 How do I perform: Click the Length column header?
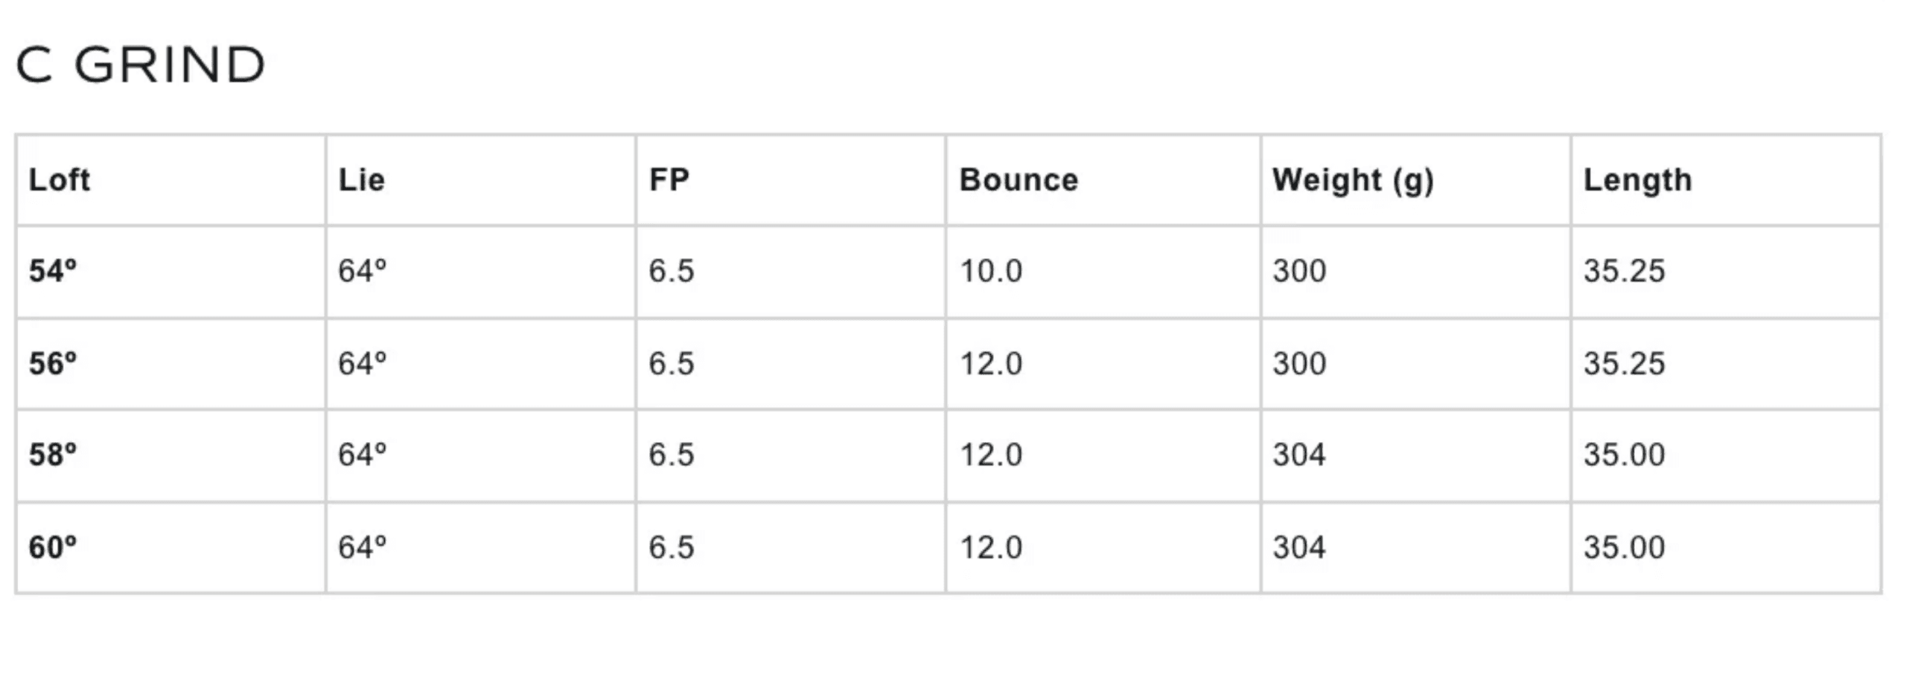(x=1637, y=180)
